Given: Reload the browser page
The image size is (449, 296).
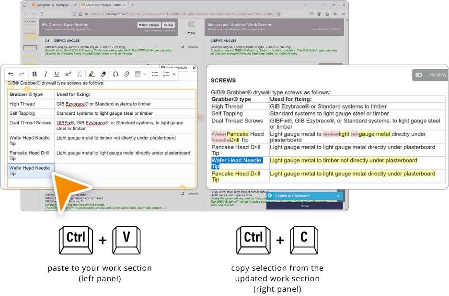Looking at the screenshot, I should click(41, 14).
